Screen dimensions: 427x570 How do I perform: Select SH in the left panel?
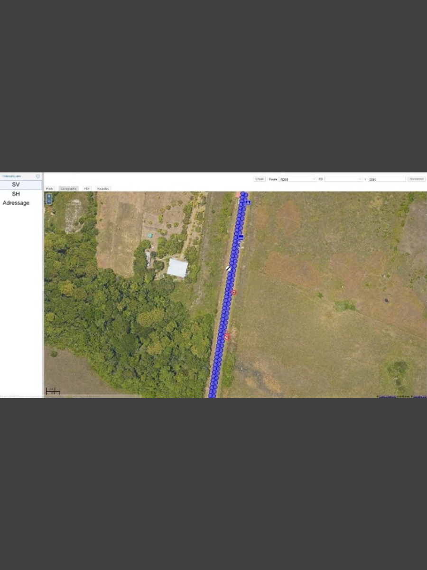tap(16, 194)
